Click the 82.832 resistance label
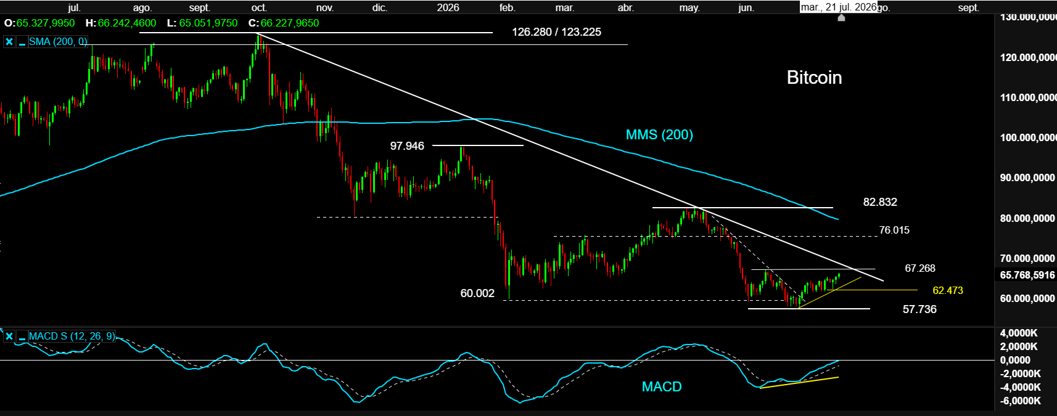The width and height of the screenshot is (1057, 416). (x=880, y=202)
